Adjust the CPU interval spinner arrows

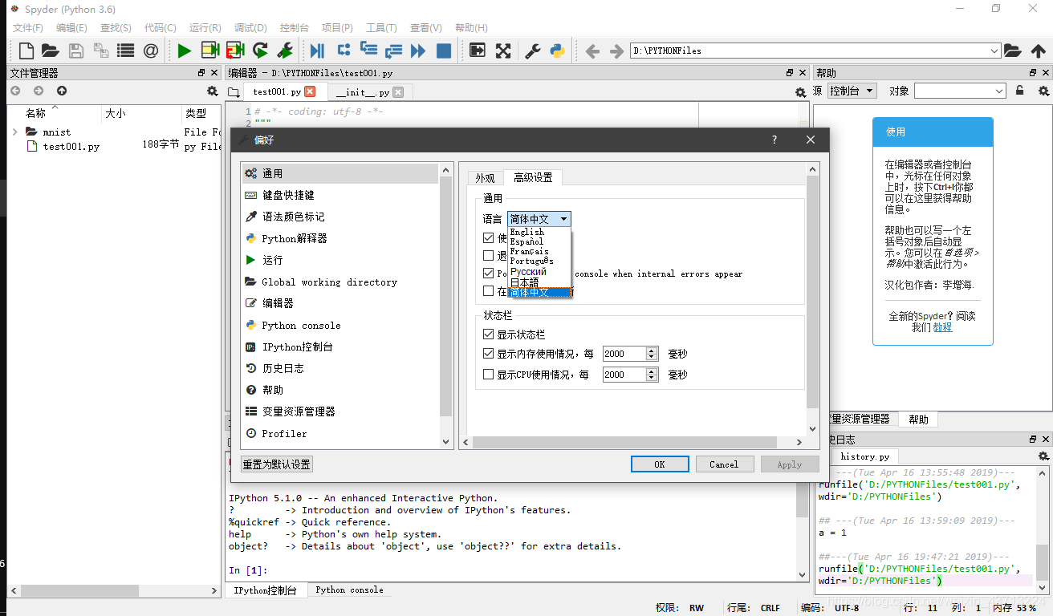tap(652, 375)
